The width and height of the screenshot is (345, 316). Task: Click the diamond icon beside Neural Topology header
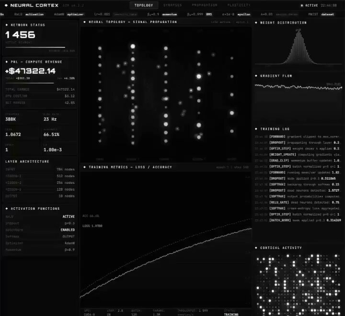[85, 22]
